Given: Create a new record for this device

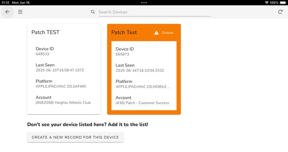Looking at the screenshot, I should (75, 137).
